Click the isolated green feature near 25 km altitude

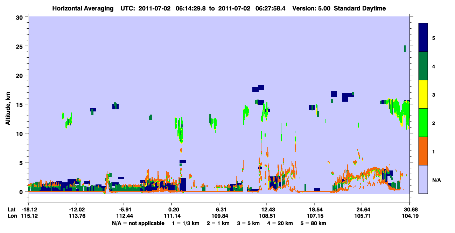[x=405, y=49]
